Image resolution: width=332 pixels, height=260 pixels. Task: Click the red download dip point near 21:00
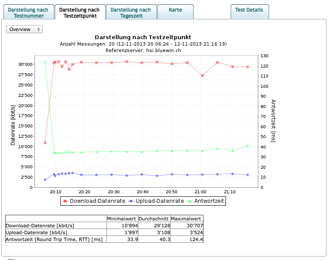point(202,75)
